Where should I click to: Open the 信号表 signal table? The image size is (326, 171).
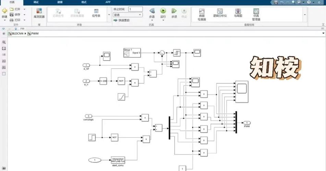pos(96,13)
